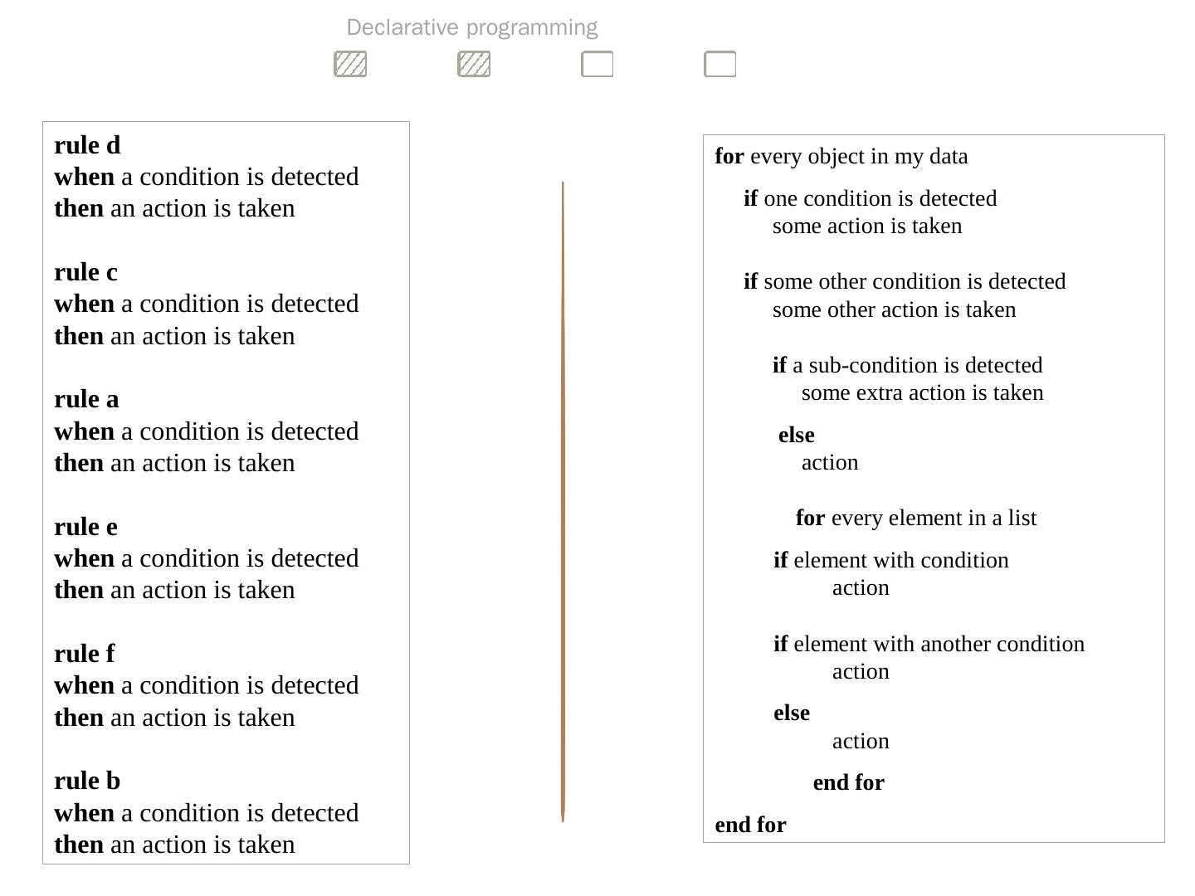Image resolution: width=1195 pixels, height=896 pixels.
Task: Click "if a sub-condition is detected" line
Action: click(907, 365)
